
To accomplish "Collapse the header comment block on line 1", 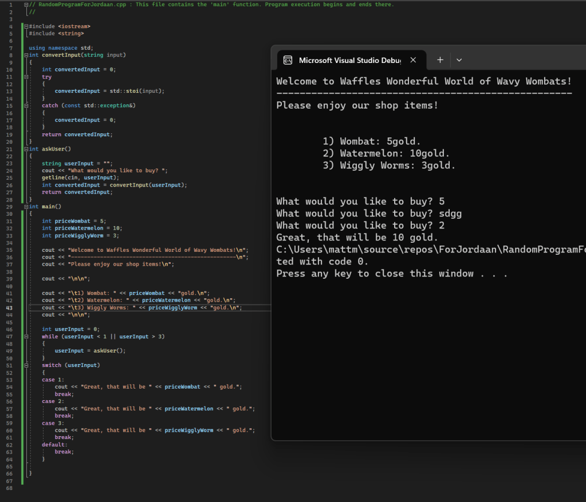I will click(x=26, y=5).
